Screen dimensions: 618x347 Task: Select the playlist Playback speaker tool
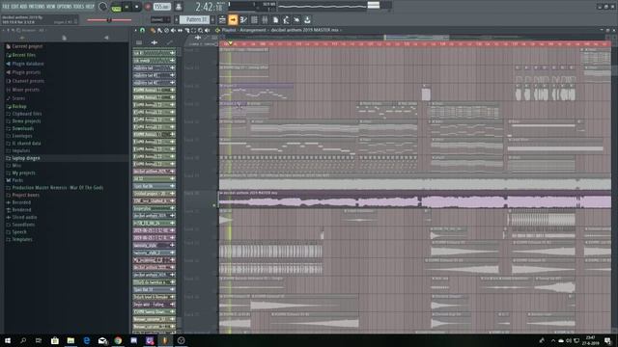point(207,30)
